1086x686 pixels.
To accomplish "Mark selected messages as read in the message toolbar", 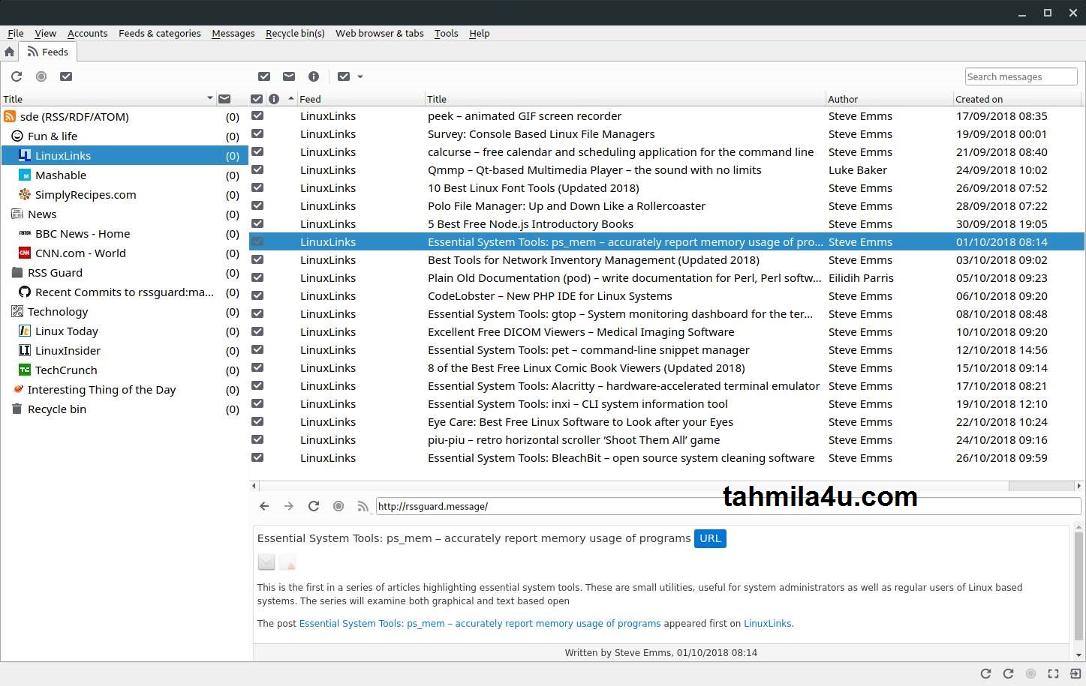I will coord(264,76).
